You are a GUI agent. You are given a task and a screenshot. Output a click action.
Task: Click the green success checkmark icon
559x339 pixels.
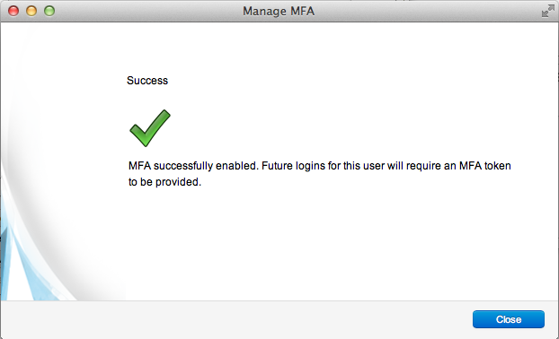tap(150, 128)
